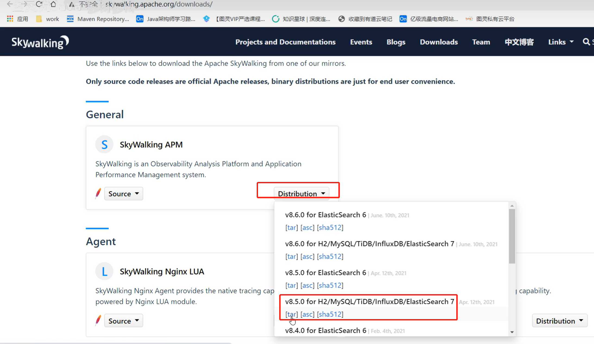Go to the Events page
Viewport: 594px width, 344px height.
[x=361, y=42]
